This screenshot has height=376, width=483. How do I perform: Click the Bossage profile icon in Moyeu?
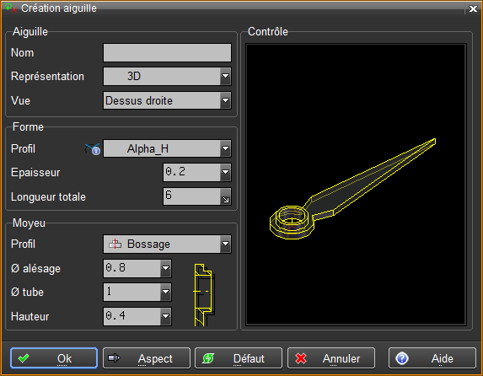pos(115,244)
